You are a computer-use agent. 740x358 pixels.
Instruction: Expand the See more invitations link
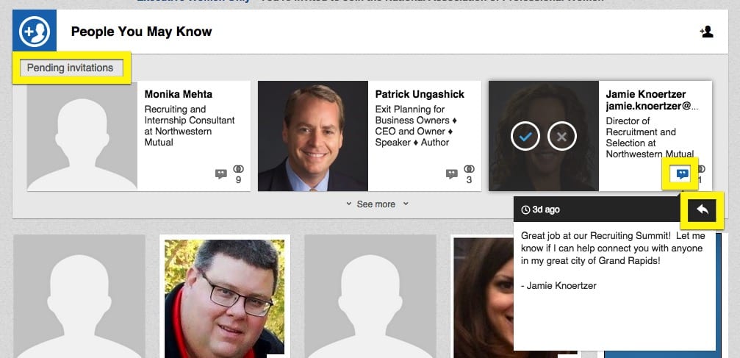(x=376, y=204)
